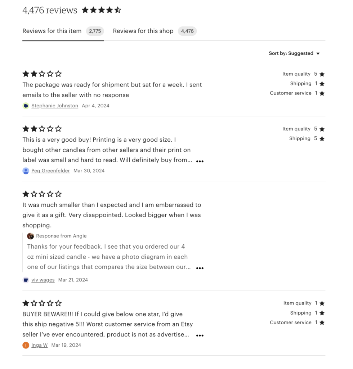This screenshot has width=353, height=369.
Task: Click the Item quality star in Stephanie's review
Action: click(321, 74)
